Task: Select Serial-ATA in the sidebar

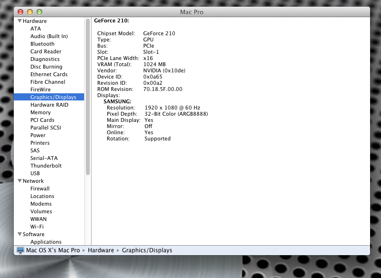Action: coord(44,158)
